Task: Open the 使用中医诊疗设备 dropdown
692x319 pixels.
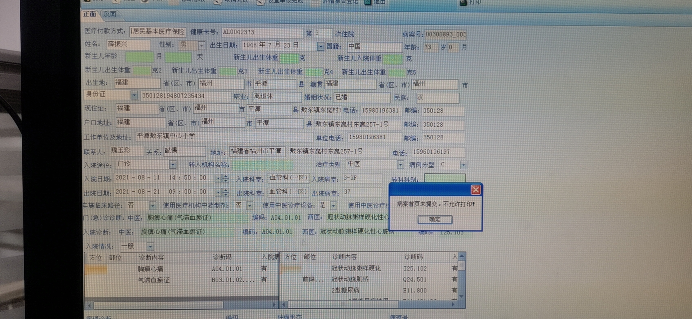Action: [333, 206]
